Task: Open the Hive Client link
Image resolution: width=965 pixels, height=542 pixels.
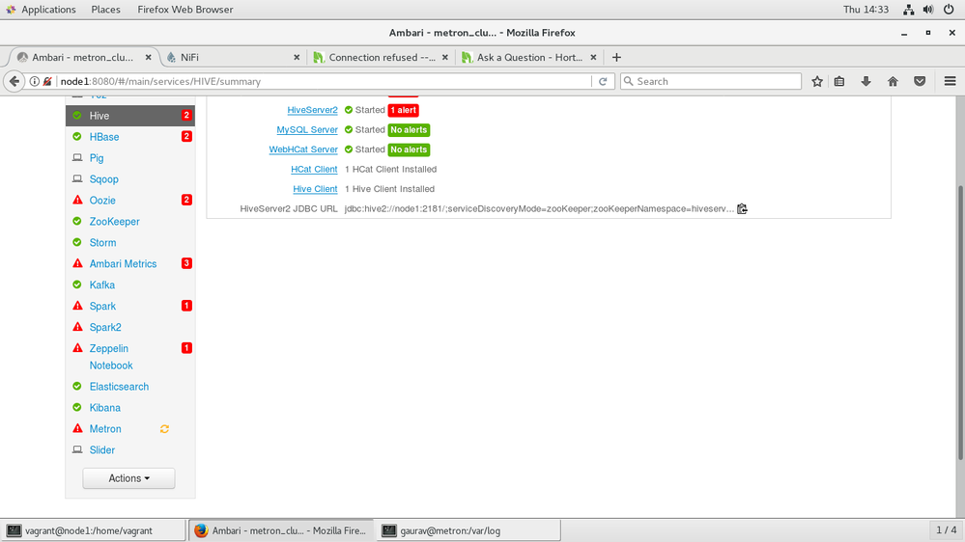Action: (315, 189)
